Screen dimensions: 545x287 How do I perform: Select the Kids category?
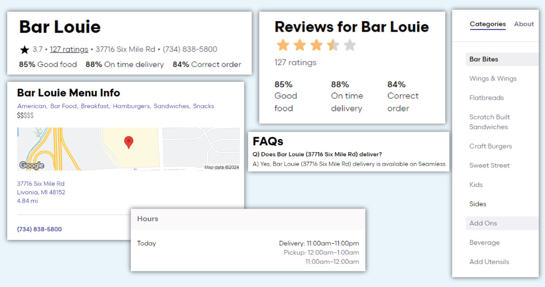476,185
